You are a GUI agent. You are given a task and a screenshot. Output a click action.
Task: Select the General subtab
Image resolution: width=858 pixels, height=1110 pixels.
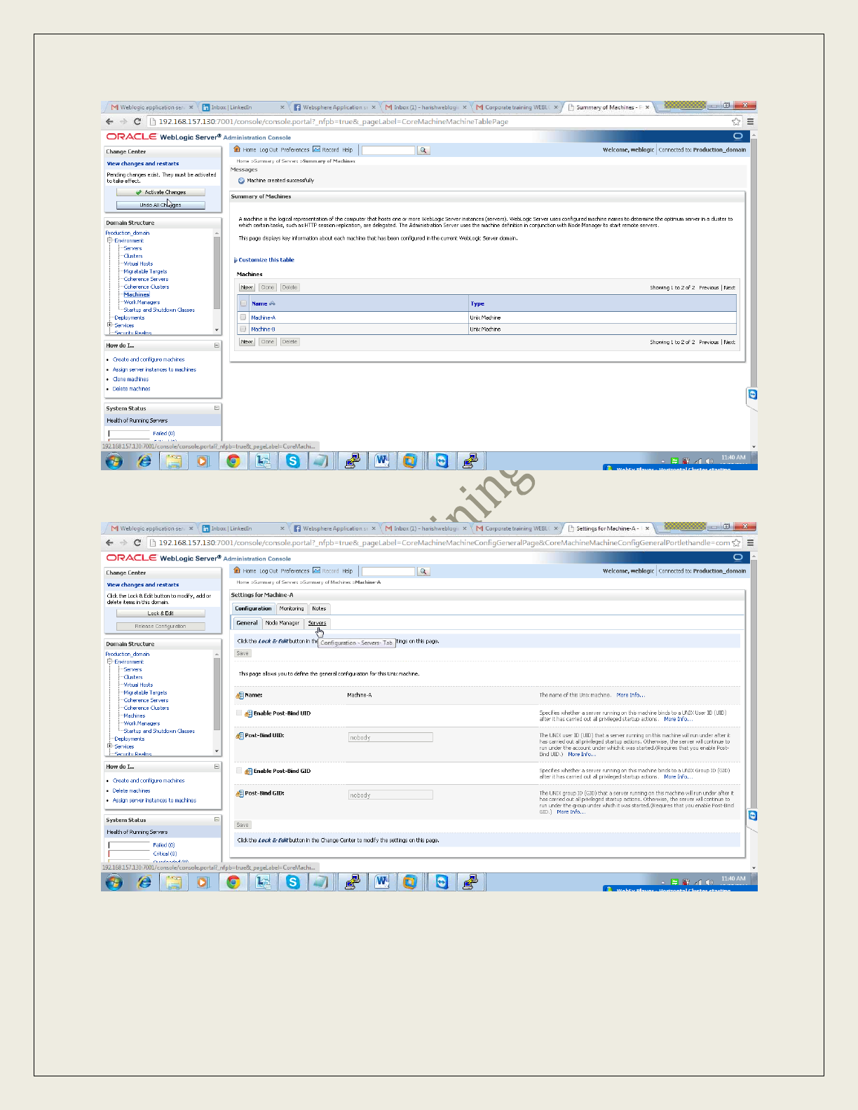tap(247, 622)
